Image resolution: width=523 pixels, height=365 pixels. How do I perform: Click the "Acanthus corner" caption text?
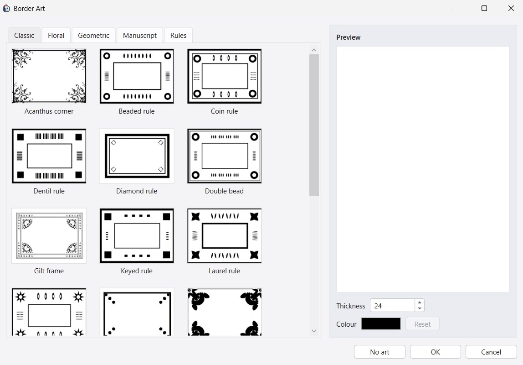pos(49,111)
